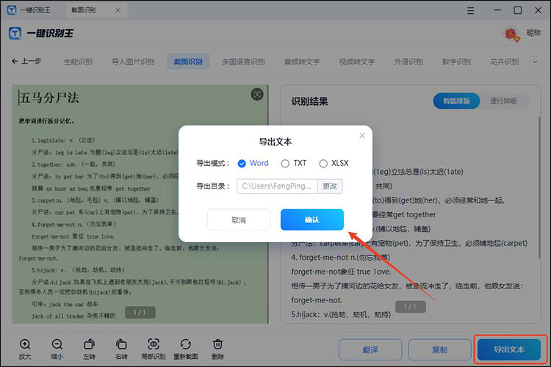Click the 导出文本 export text button
This screenshot has height=367, width=551.
[x=509, y=349]
